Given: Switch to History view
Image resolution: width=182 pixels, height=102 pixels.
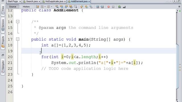Looking at the screenshot, I should (x=26, y=7).
